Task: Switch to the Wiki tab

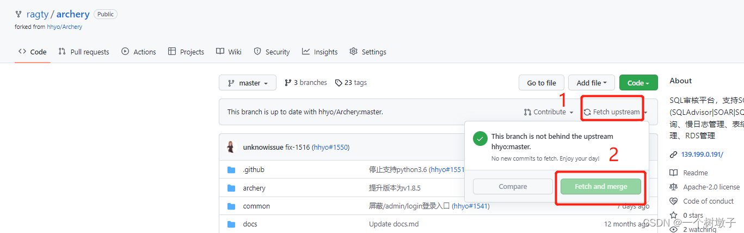Action: pyautogui.click(x=229, y=52)
